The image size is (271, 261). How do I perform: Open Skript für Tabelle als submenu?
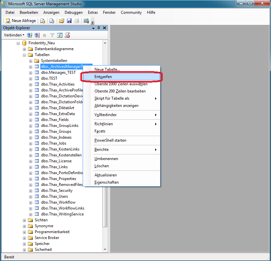[122, 98]
